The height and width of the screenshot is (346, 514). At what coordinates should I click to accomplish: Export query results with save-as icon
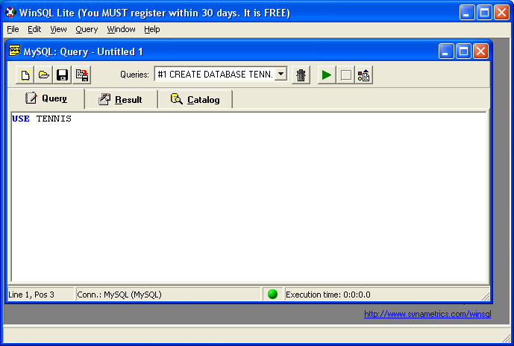coord(81,75)
